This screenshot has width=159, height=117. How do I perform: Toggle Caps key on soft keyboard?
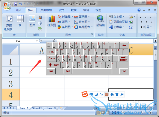pyautogui.click(x=52, y=58)
